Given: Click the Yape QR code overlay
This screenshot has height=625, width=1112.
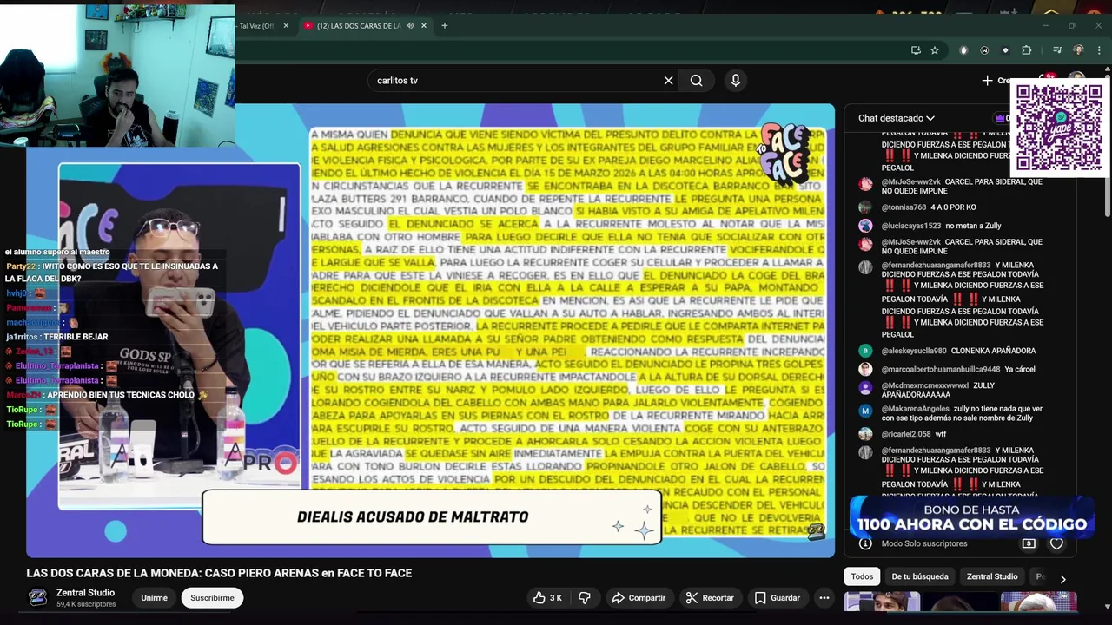Looking at the screenshot, I should (1058, 127).
